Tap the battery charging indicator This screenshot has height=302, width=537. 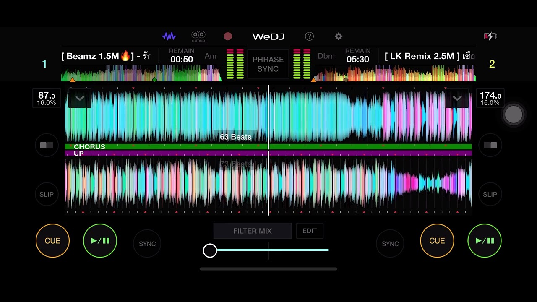click(490, 36)
